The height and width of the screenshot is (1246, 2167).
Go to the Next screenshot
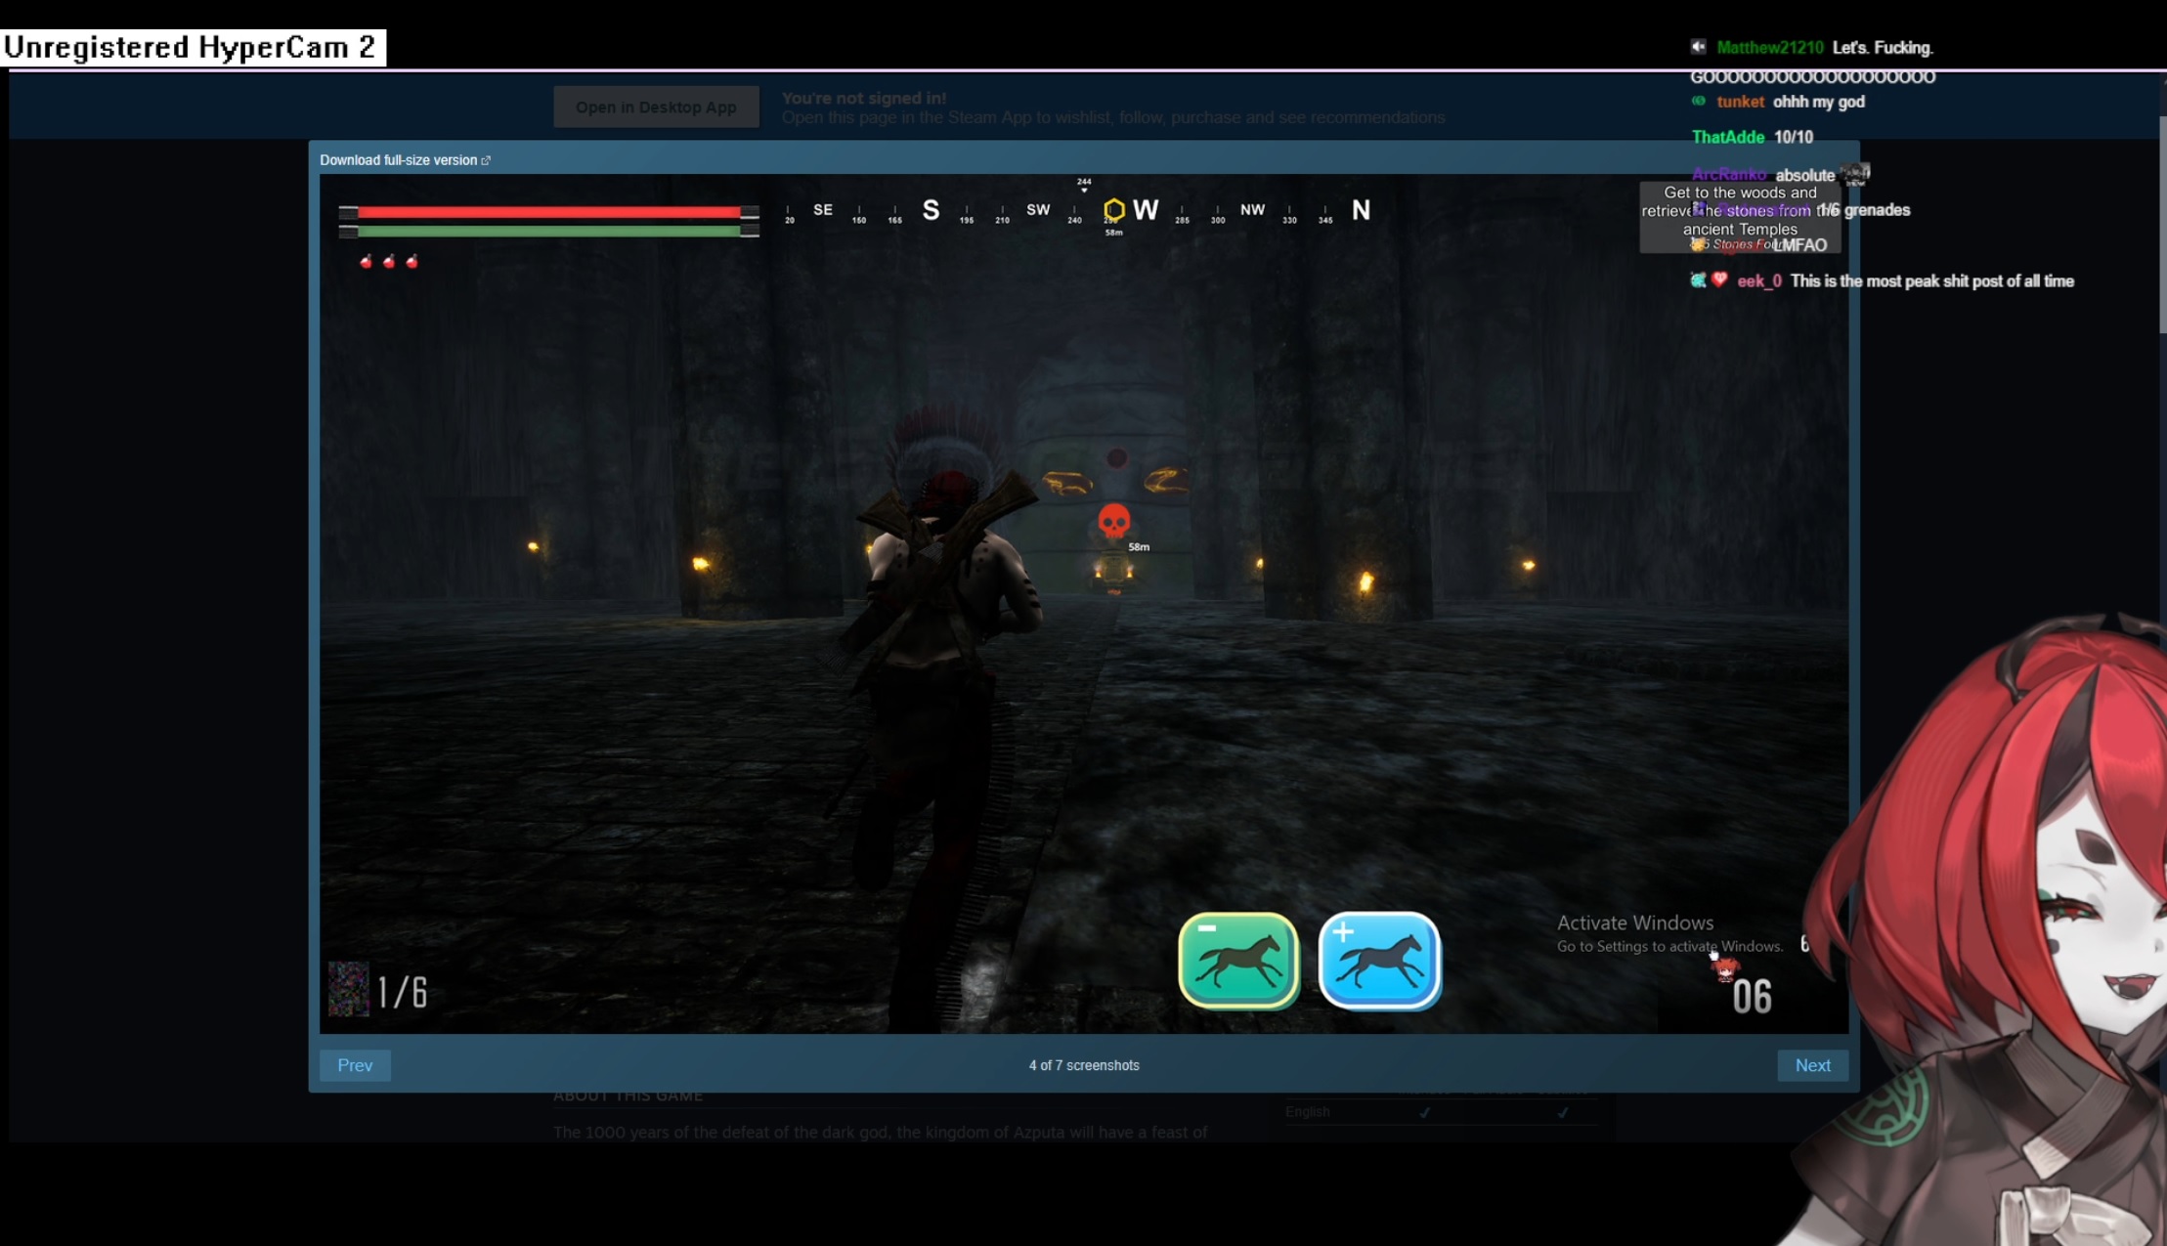point(1812,1065)
